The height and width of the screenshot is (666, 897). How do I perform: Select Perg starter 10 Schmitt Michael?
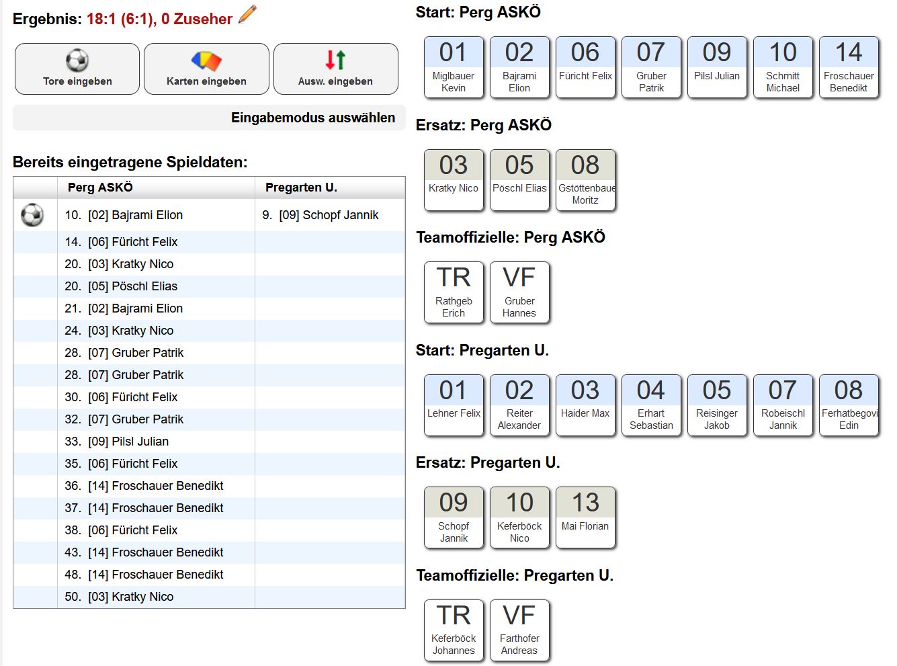click(783, 67)
